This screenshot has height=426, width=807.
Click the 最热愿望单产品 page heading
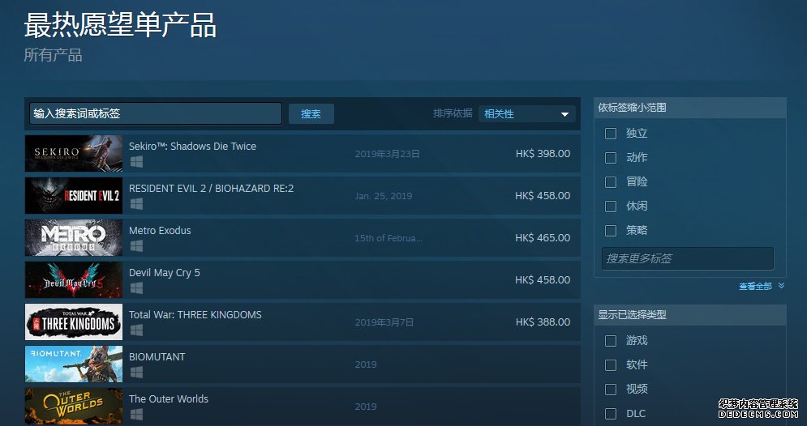[120, 24]
